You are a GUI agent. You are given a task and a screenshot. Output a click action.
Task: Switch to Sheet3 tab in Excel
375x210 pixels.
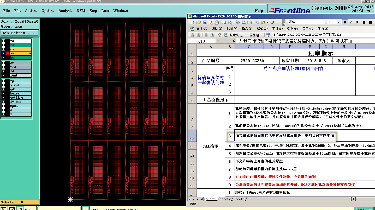239,199
